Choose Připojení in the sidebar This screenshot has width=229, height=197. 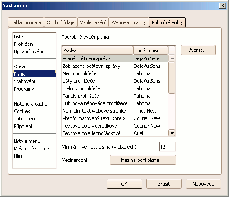pyautogui.click(x=34, y=126)
